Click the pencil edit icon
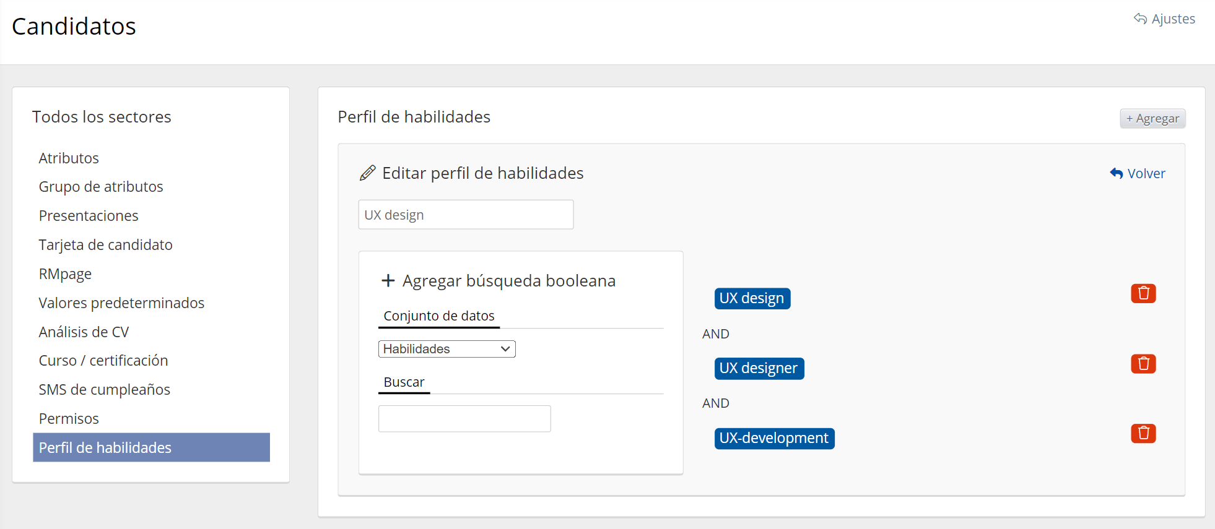 (367, 173)
